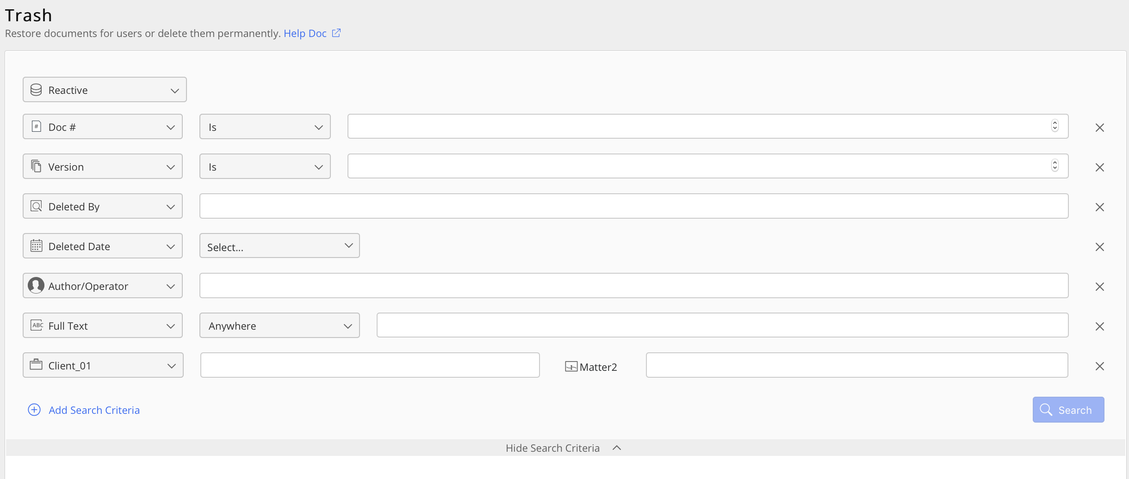Screen dimensions: 1129x479
Task: Open the Reactive database dropdown
Action: coord(105,90)
